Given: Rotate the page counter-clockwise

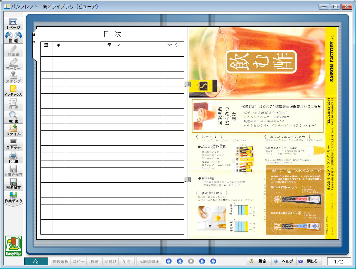Looking at the screenshot, I should click(9, 36).
